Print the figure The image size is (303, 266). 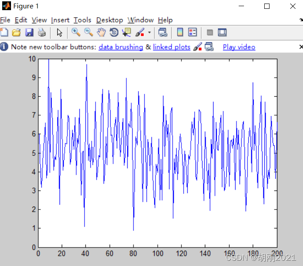[42, 32]
